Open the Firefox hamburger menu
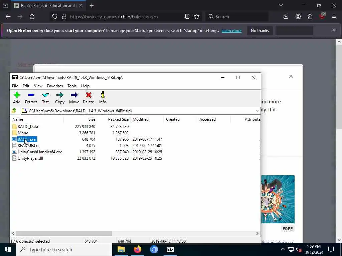 point(334,17)
